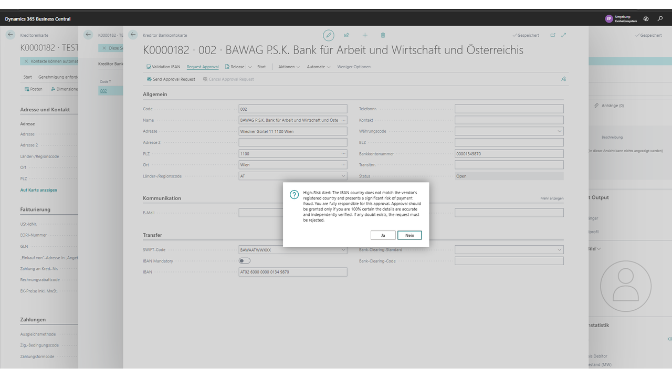Click the Adresse 2 input field
Image resolution: width=672 pixels, height=378 pixels.
293,142
